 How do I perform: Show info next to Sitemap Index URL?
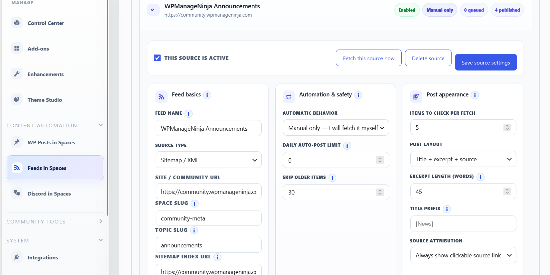(217, 257)
